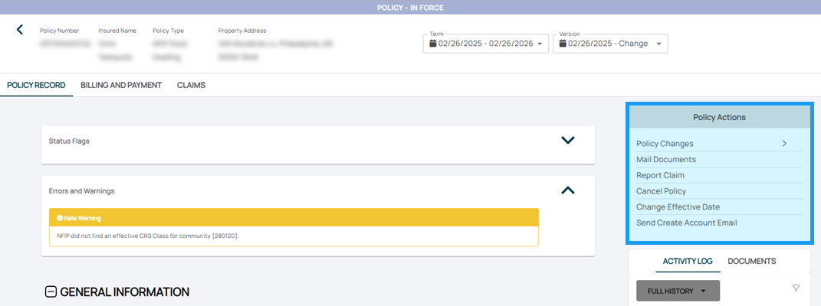Open the Term date range dropdown
The width and height of the screenshot is (821, 306).
click(486, 44)
